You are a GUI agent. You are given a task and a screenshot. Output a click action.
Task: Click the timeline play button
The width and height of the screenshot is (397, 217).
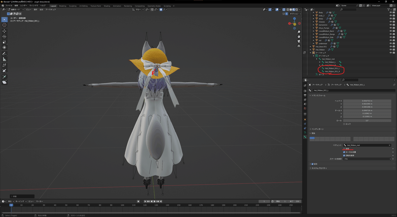(155, 201)
